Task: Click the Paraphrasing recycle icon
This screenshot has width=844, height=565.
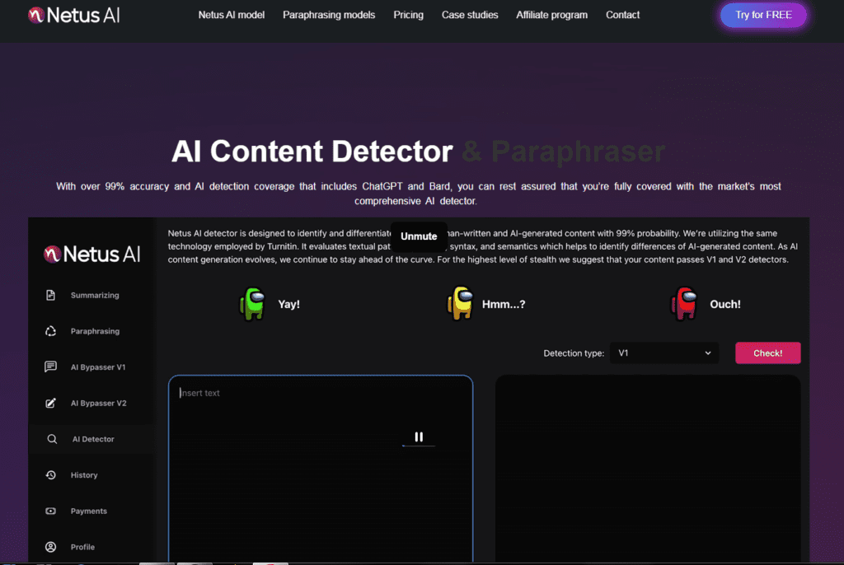Action: tap(51, 331)
